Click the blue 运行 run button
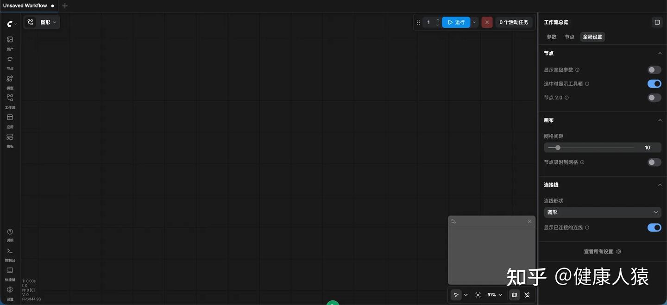Image resolution: width=667 pixels, height=305 pixels. pyautogui.click(x=456, y=22)
